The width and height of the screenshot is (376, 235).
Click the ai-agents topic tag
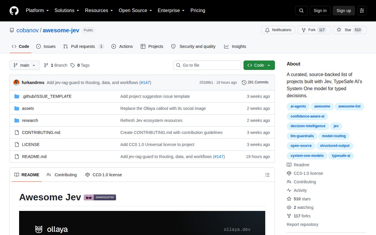tap(298, 106)
